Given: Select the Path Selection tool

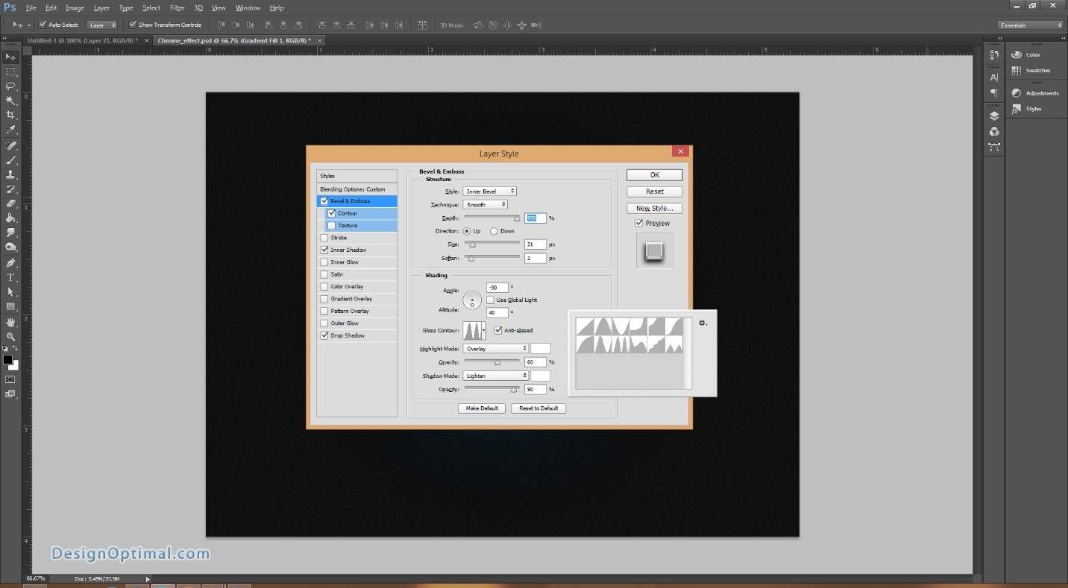Looking at the screenshot, I should pyautogui.click(x=10, y=292).
